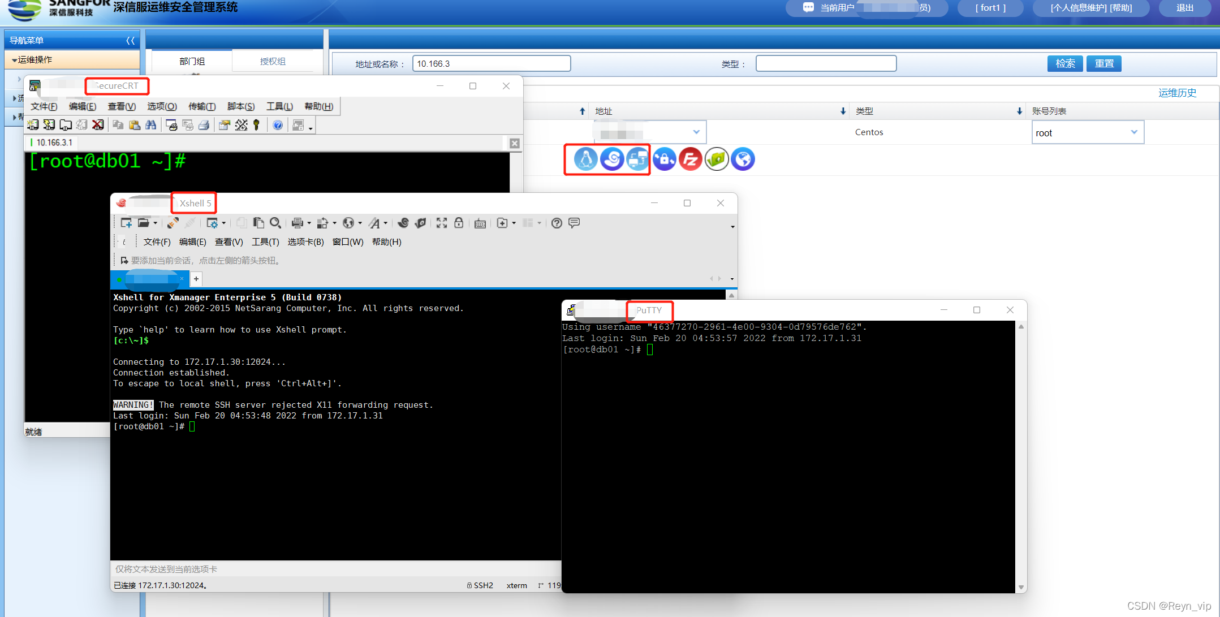
Task: Launch session via the Linux penguin icon
Action: point(585,159)
